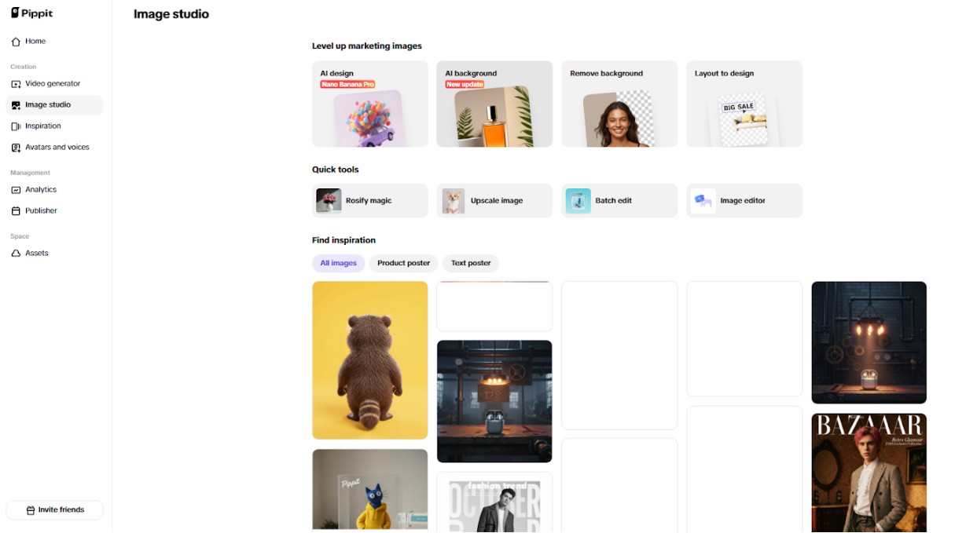Open the Remove background card

coord(619,104)
